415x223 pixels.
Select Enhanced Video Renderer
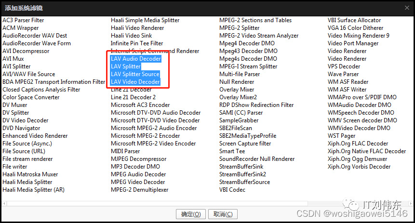point(35,136)
